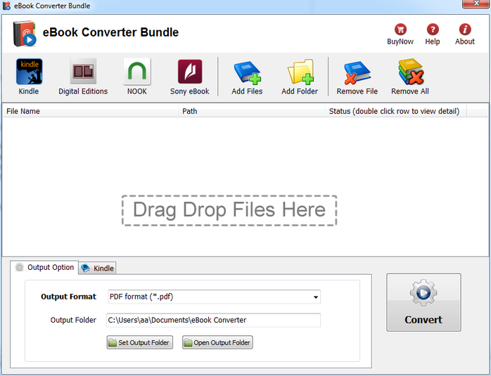
Task: Open the About info icon
Action: tap(465, 30)
